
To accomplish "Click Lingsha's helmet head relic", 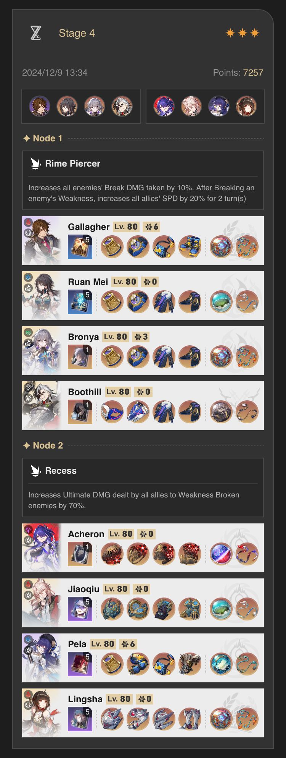I will coord(112,719).
